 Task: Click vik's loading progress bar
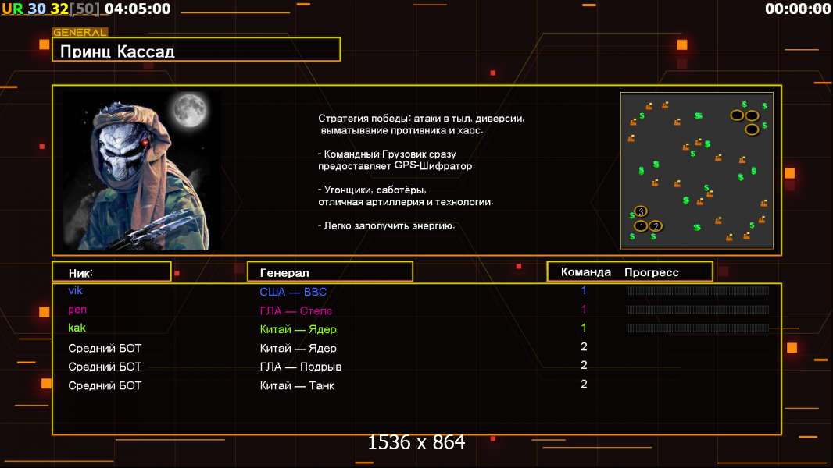click(x=698, y=290)
